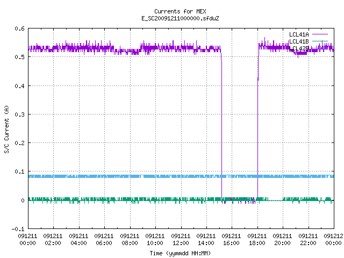Click the x-axis tick '091212 00:00'
The width and height of the screenshot is (344, 258).
[333, 240]
